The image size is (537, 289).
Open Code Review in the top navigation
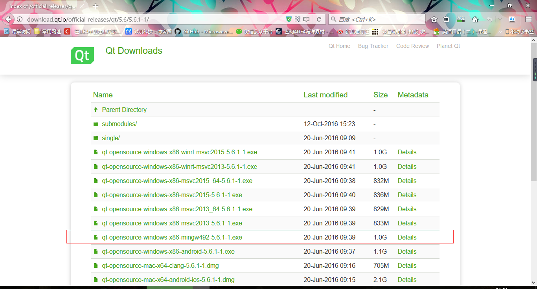[x=412, y=46]
